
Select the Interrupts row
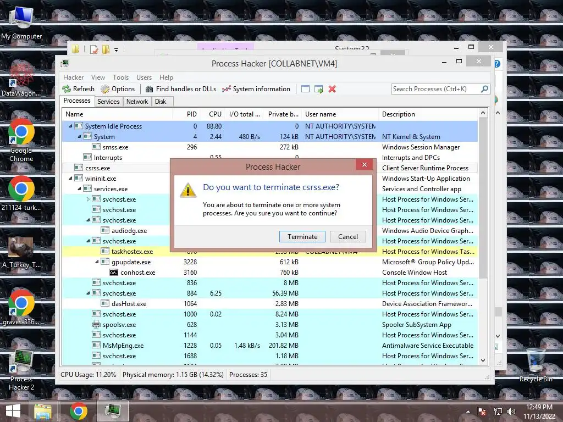pos(269,158)
